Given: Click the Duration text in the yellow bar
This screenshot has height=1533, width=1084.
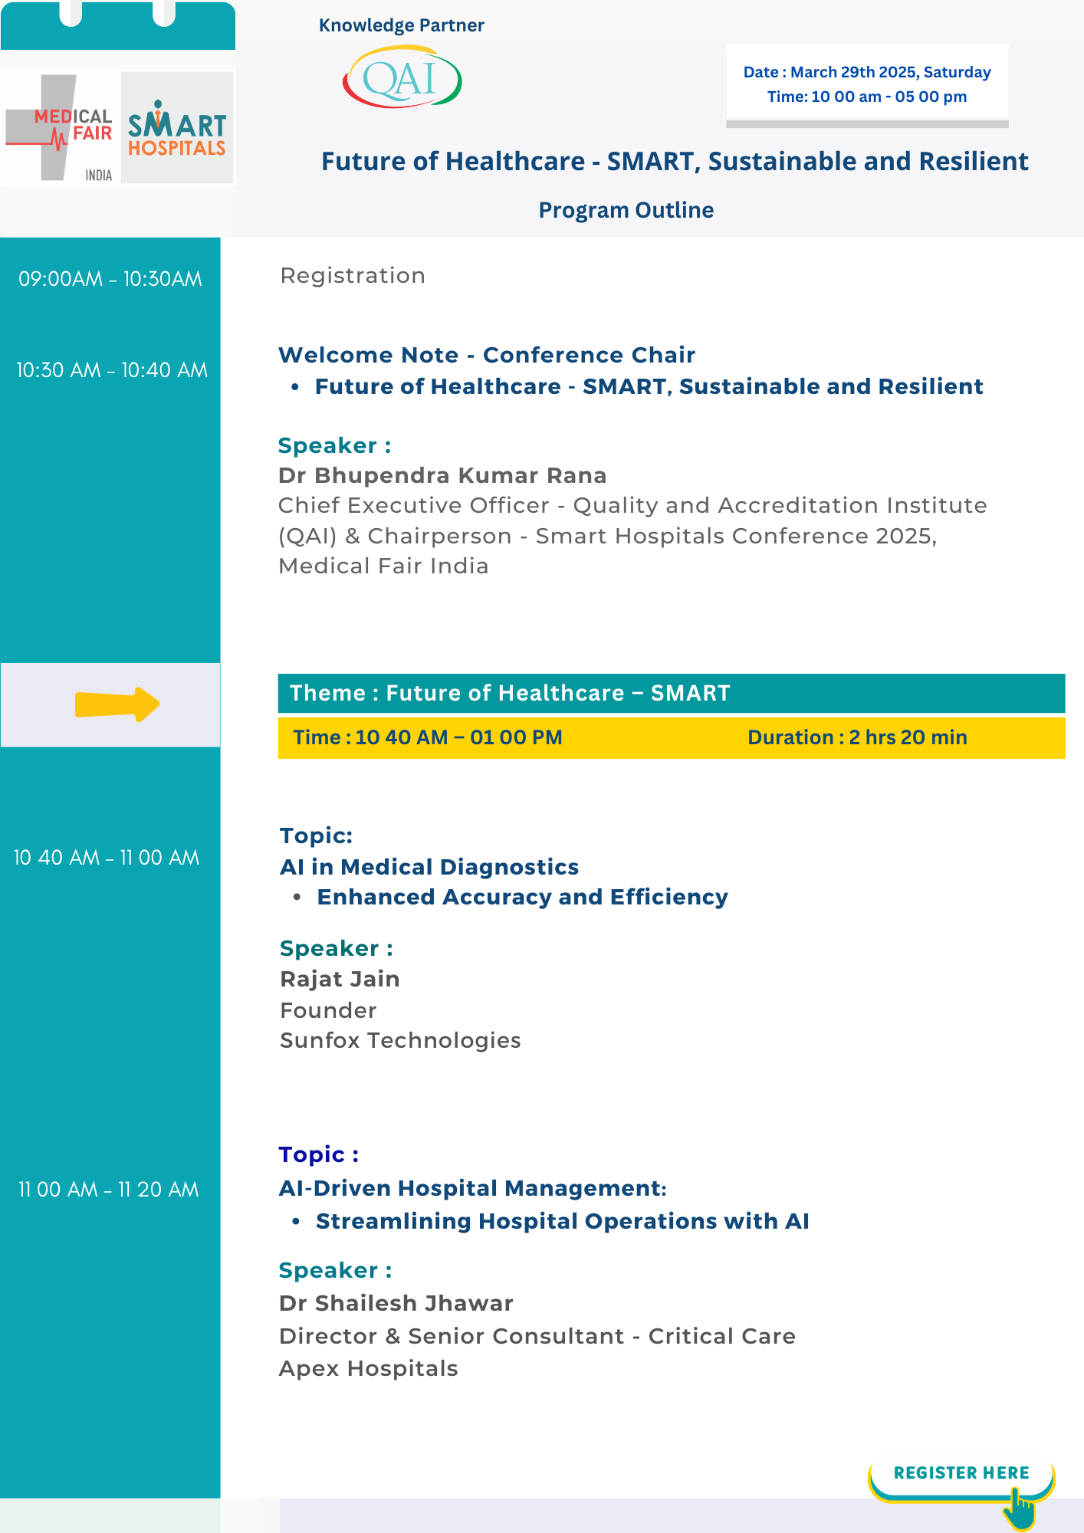Looking at the screenshot, I should pos(857,737).
